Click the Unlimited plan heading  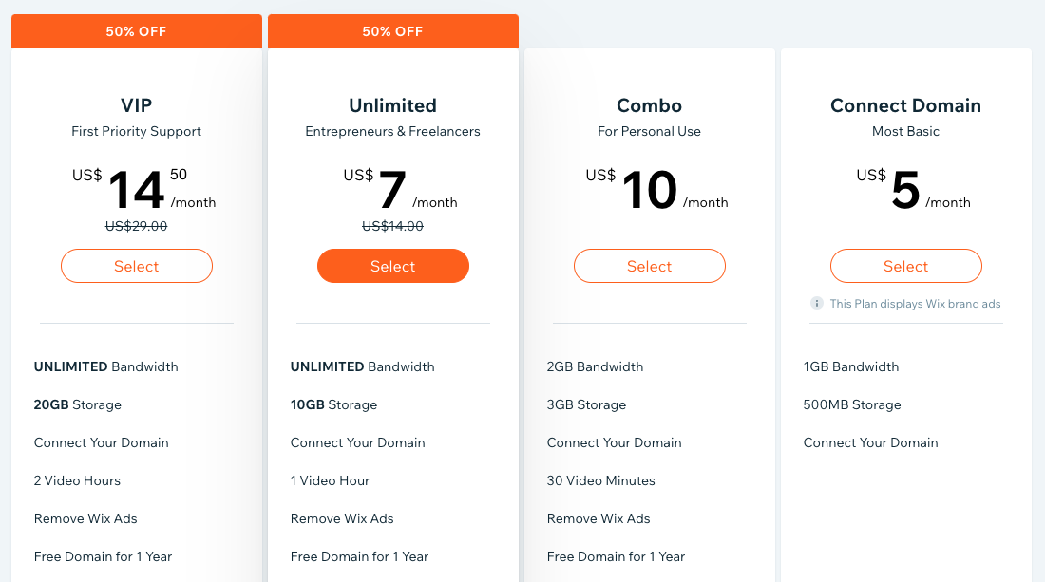click(x=393, y=105)
